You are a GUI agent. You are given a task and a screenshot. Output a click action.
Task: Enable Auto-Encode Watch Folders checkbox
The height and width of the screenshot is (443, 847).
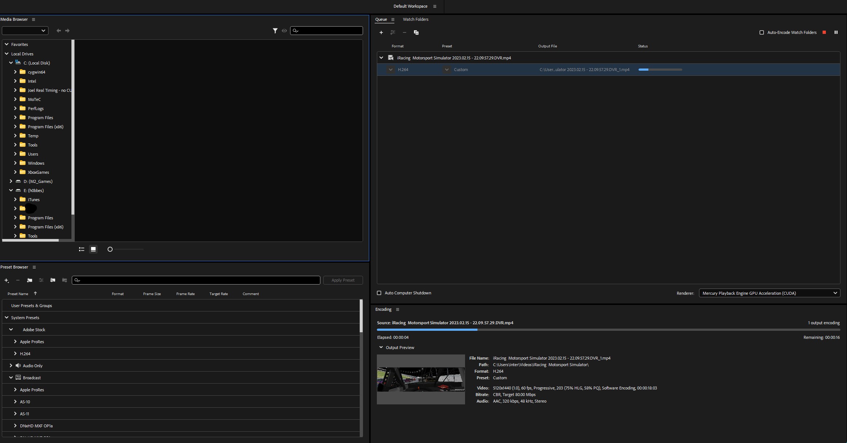[762, 32]
